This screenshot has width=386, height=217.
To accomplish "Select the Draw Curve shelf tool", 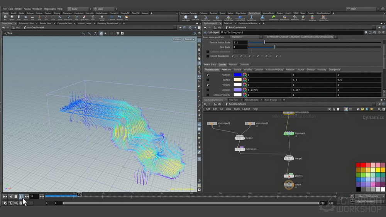I will (x=68, y=18).
